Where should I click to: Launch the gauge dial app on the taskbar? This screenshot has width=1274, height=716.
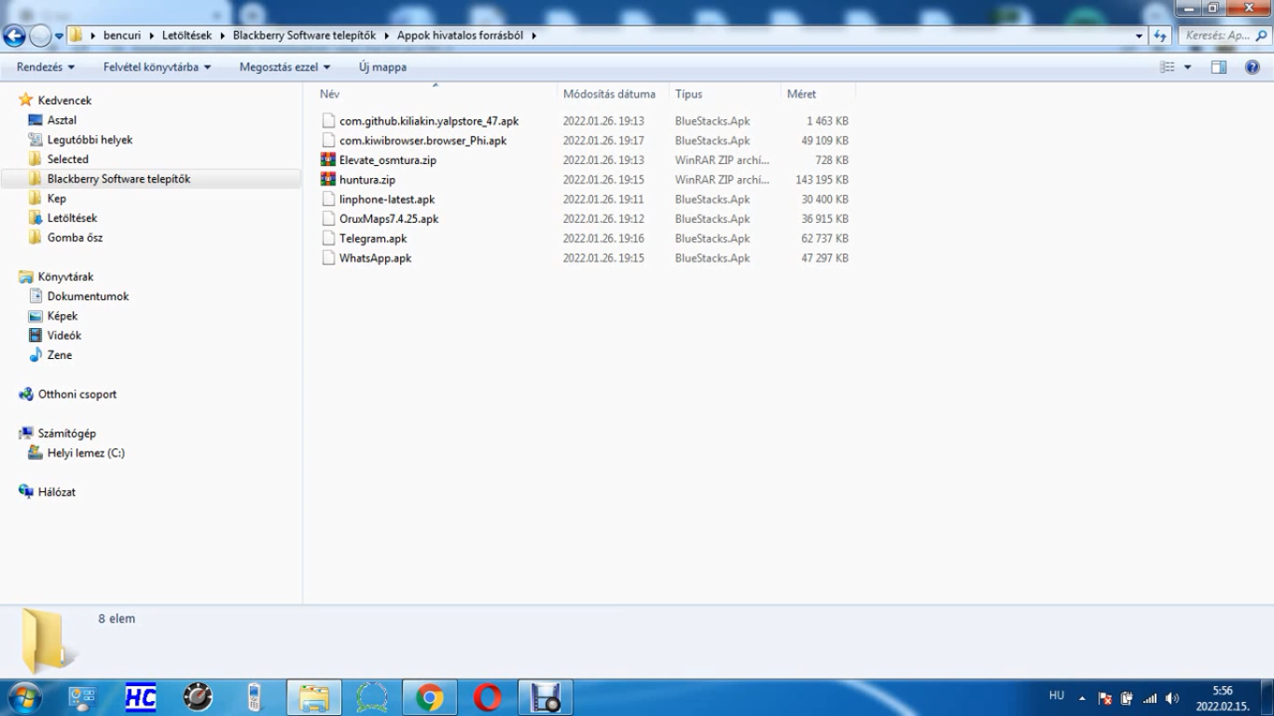tap(198, 697)
